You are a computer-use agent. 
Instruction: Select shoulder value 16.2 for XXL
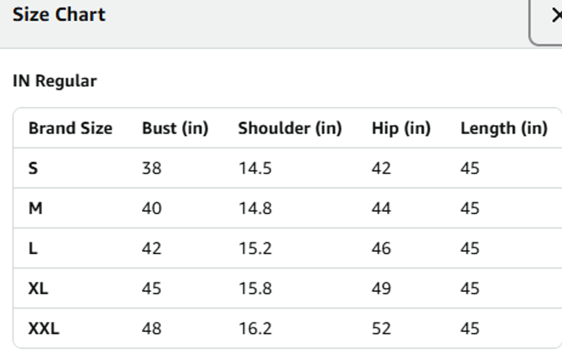(255, 328)
